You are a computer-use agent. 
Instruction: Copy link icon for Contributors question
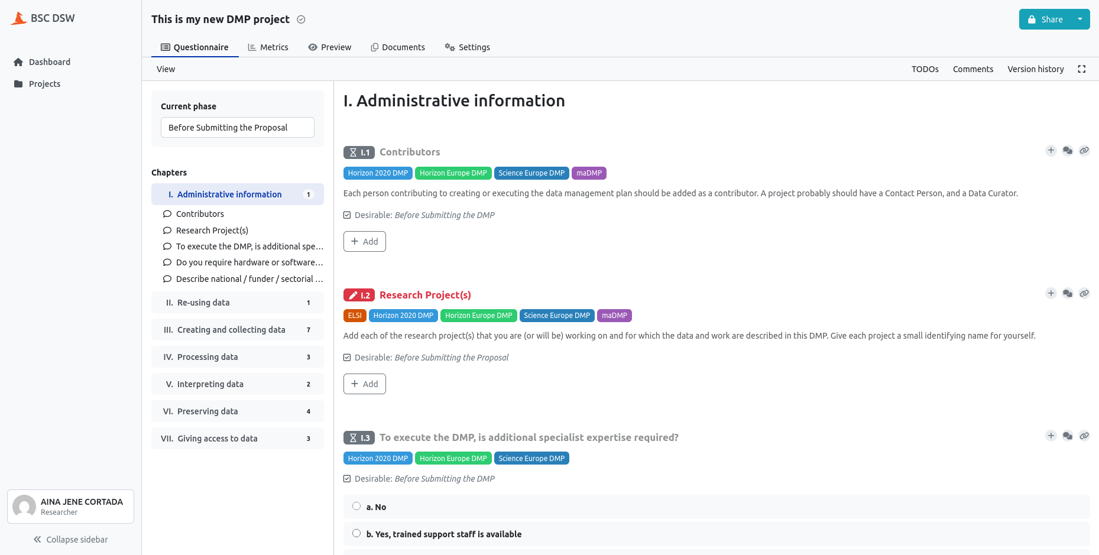(x=1084, y=151)
